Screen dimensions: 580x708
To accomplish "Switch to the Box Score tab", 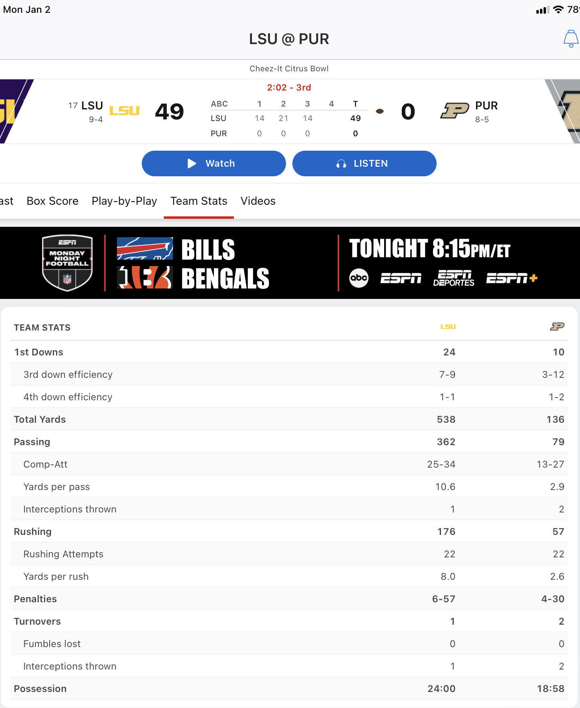I will (52, 201).
